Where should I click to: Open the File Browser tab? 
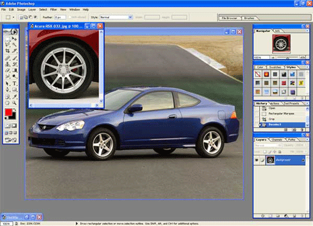(229, 18)
